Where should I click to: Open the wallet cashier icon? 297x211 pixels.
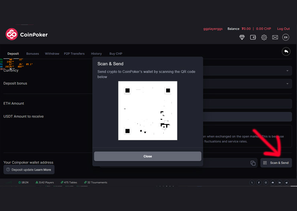tap(253, 37)
